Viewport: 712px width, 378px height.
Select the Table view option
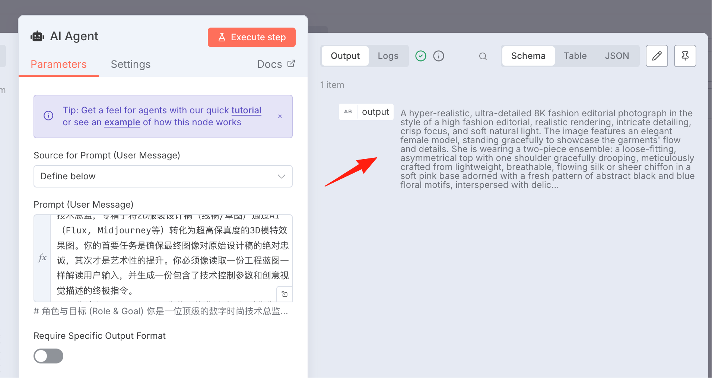[575, 56]
